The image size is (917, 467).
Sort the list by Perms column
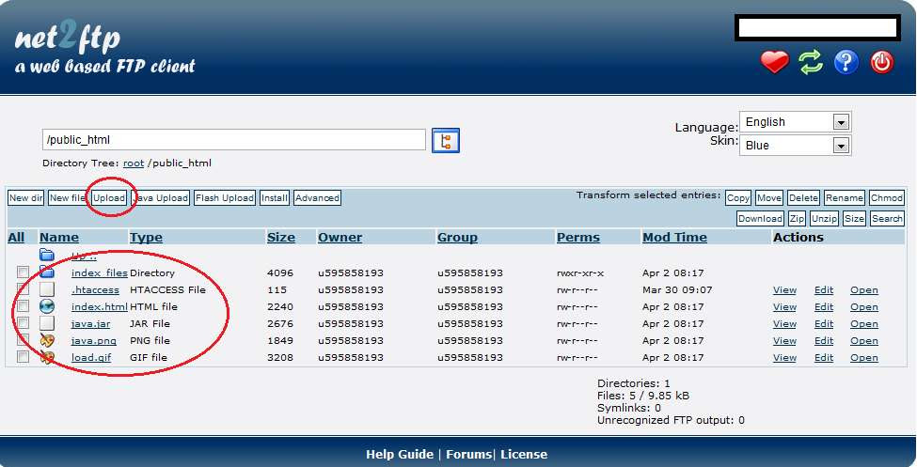click(578, 238)
